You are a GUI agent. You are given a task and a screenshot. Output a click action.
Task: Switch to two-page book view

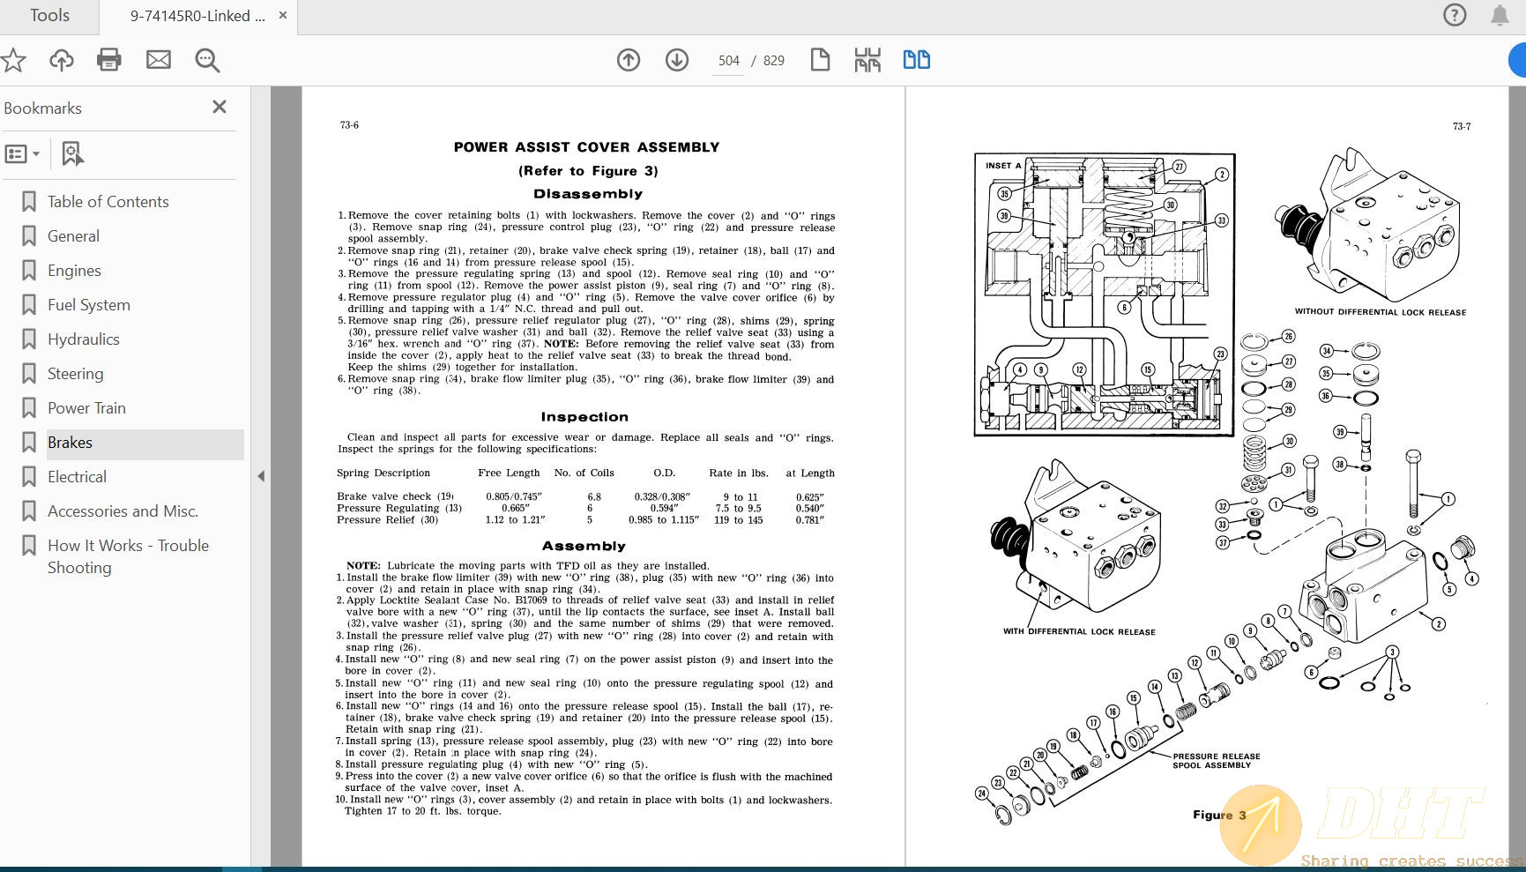pos(917,59)
